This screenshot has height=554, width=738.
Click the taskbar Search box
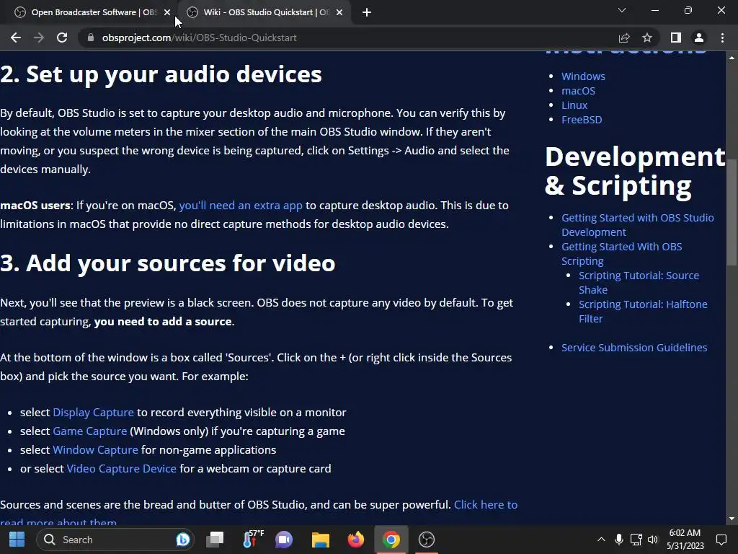pyautogui.click(x=115, y=540)
